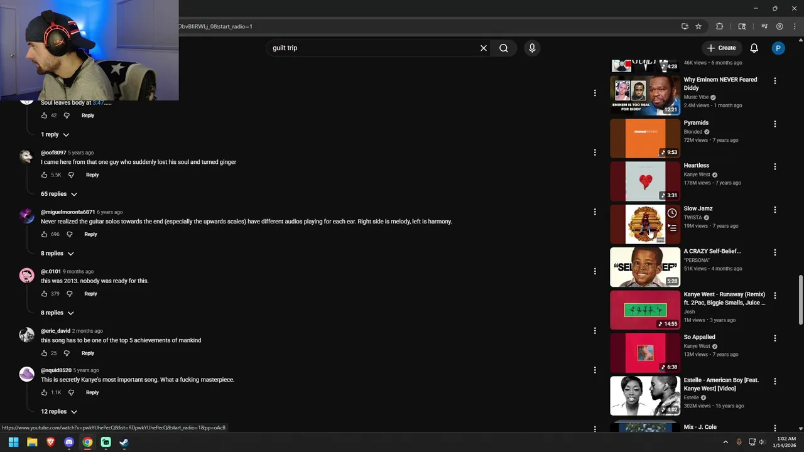The image size is (804, 452).
Task: Bookmark this tab with the star icon
Action: (698, 26)
